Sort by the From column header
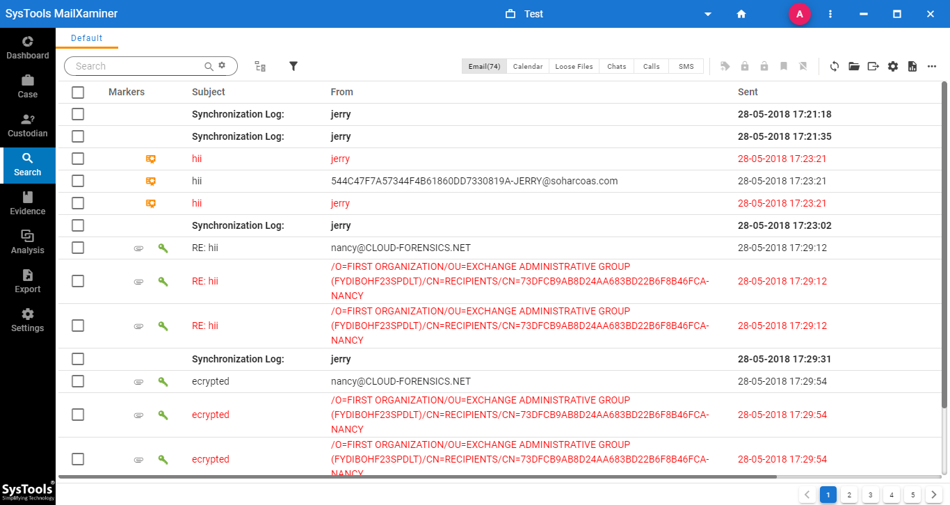Screen dimensions: 950x505 342,92
